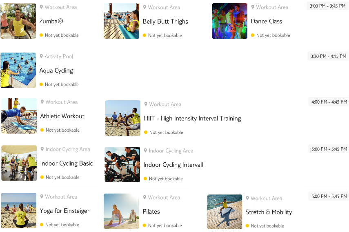
Task: Click the yellow status dot under Zumba
Action: [x=41, y=35]
